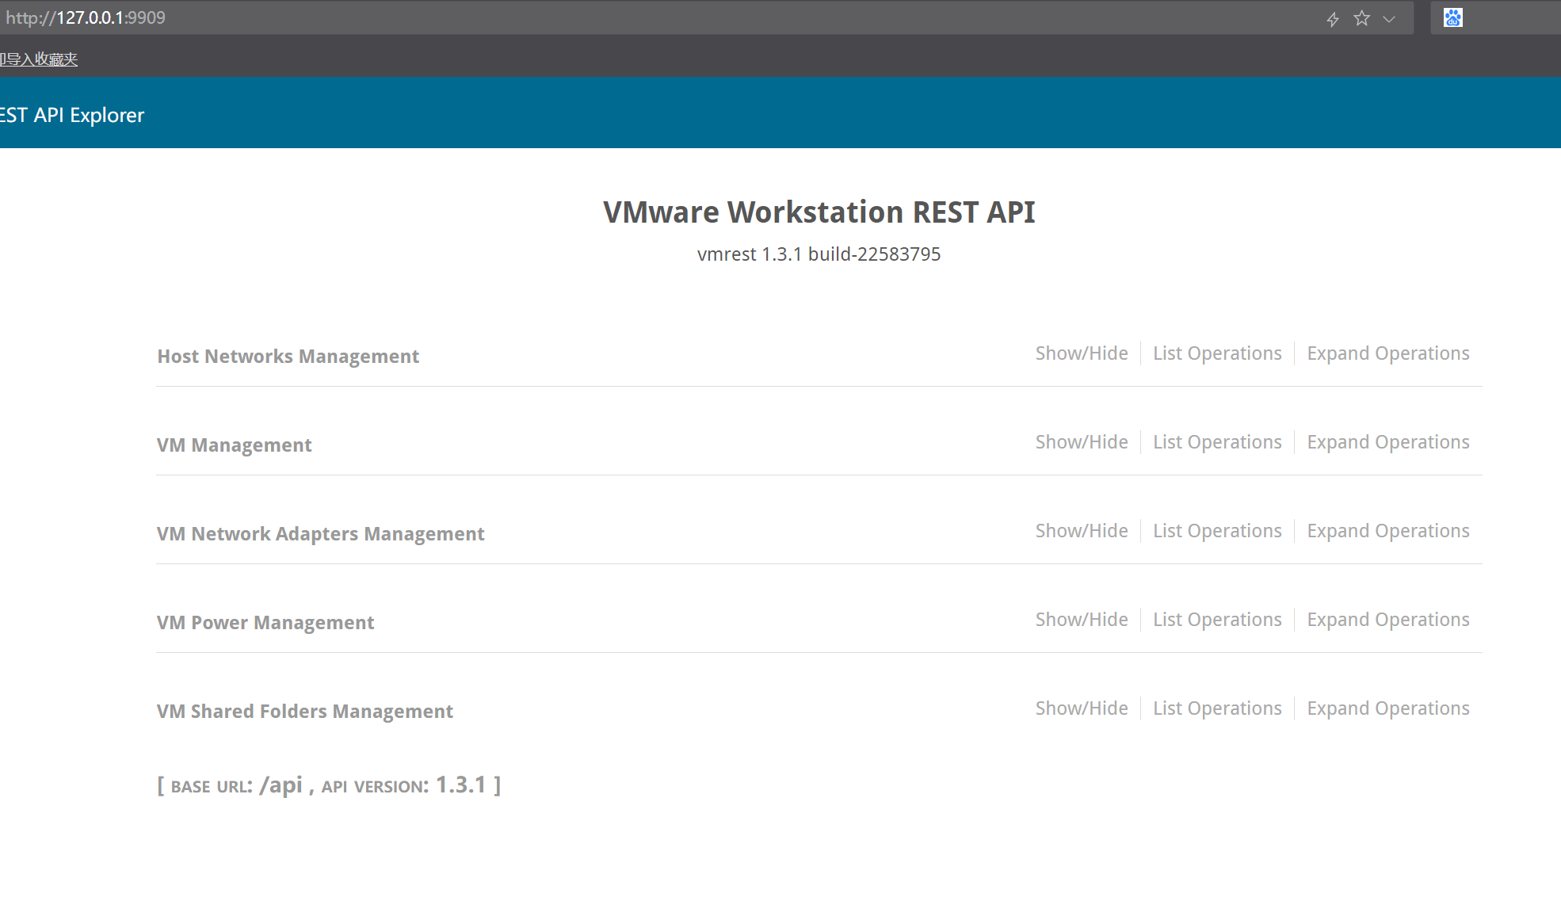Open VM Management section heading

click(234, 445)
